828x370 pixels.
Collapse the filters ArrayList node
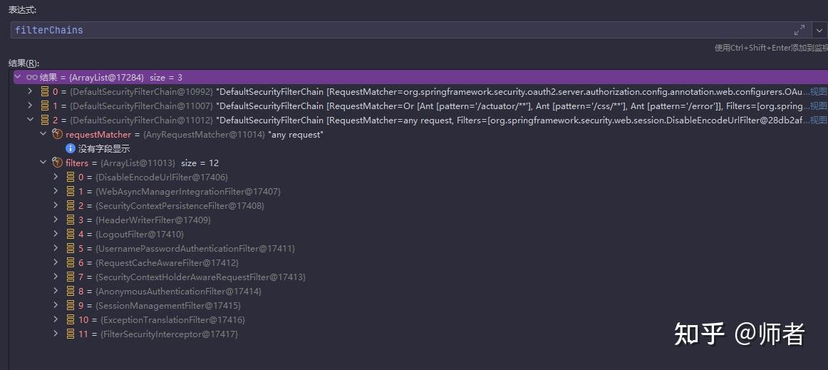click(x=43, y=163)
